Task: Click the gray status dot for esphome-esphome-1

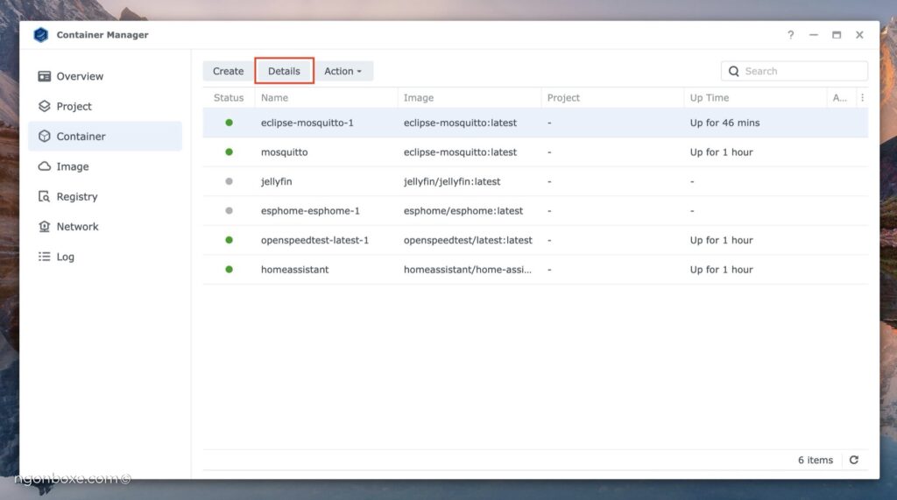Action: tap(229, 210)
